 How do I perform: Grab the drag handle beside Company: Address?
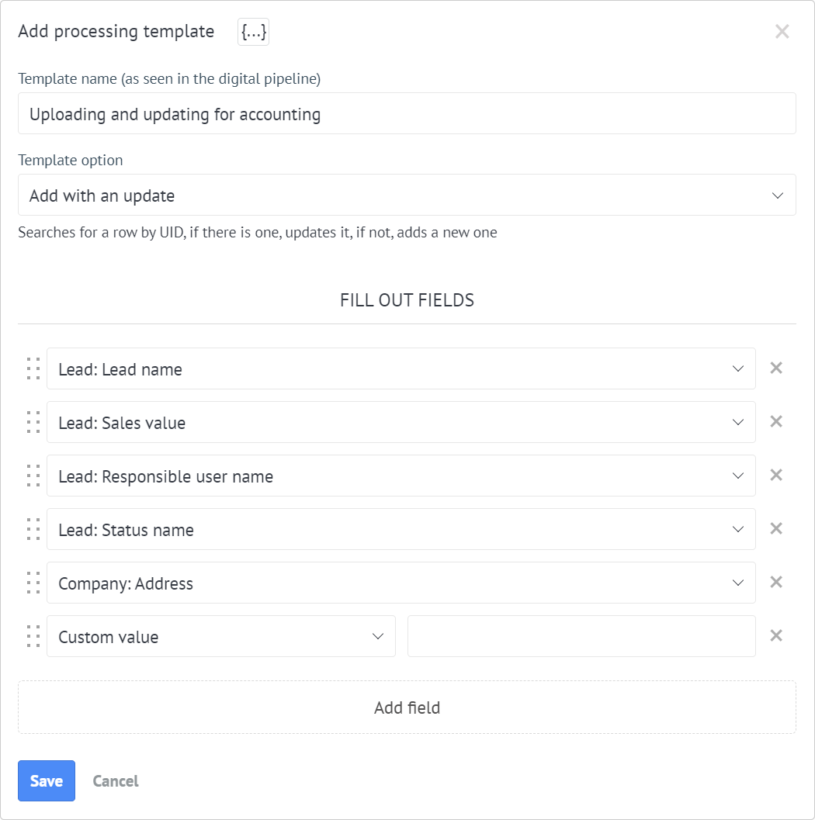(33, 583)
